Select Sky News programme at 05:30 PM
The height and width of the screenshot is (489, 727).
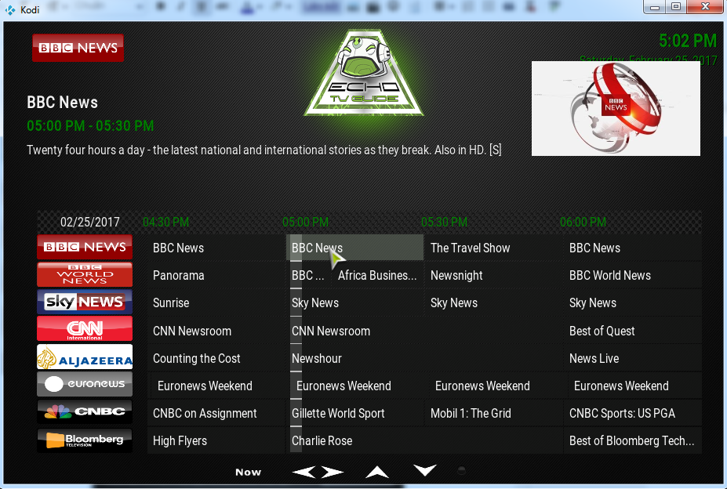pyautogui.click(x=493, y=302)
